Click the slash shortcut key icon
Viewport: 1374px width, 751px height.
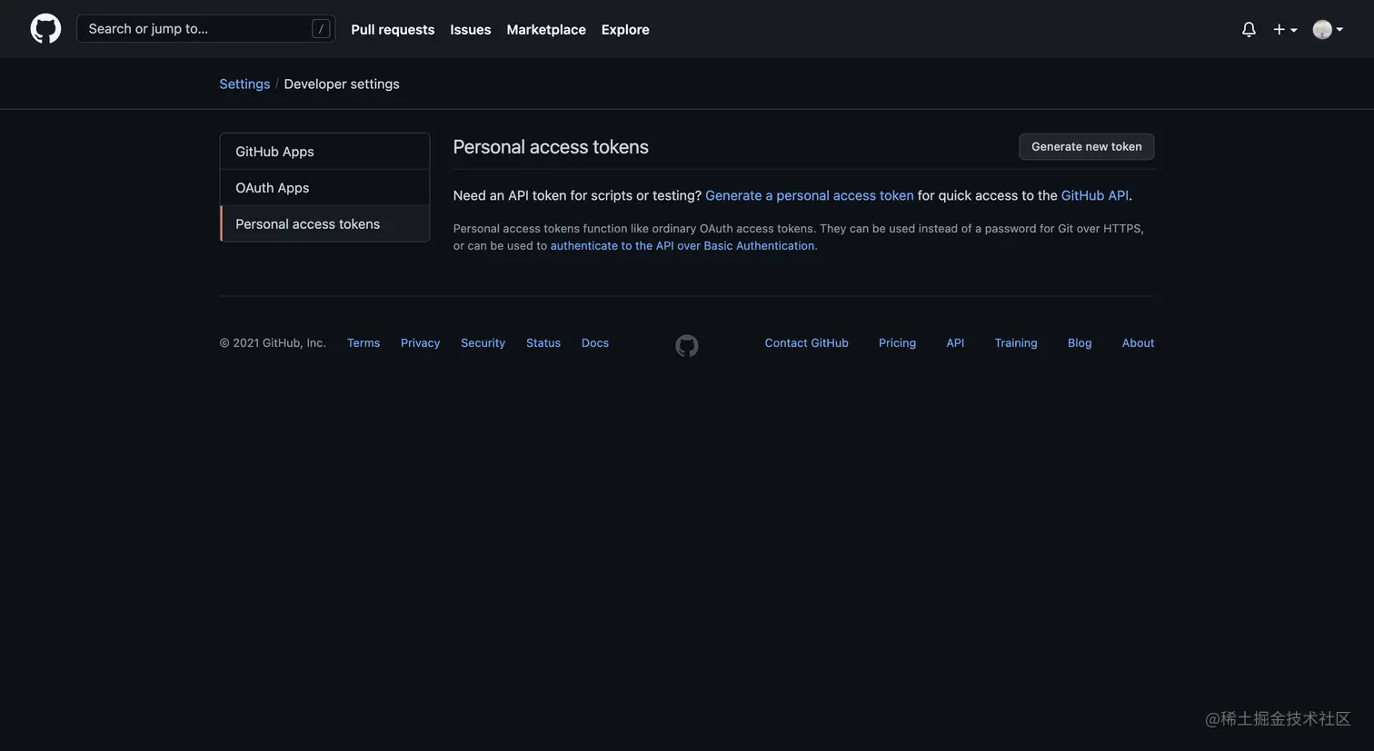tap(321, 29)
